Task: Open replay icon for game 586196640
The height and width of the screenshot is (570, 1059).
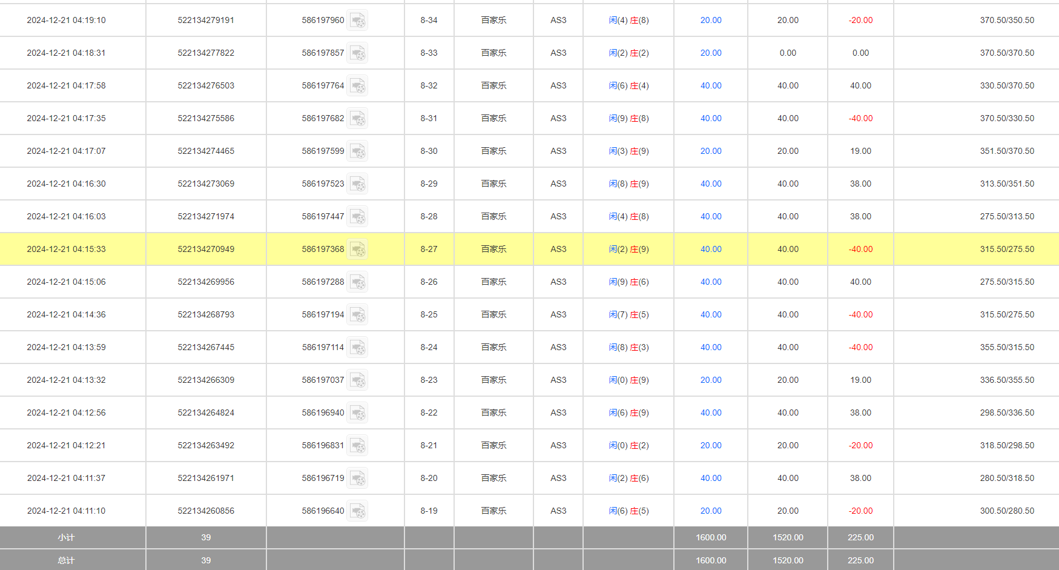Action: point(357,511)
